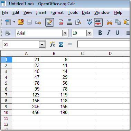Expand the Name Box dropdown arrow
131x131 pixels.
42,45
